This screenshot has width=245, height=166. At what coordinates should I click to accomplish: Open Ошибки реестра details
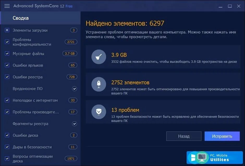coord(28,77)
